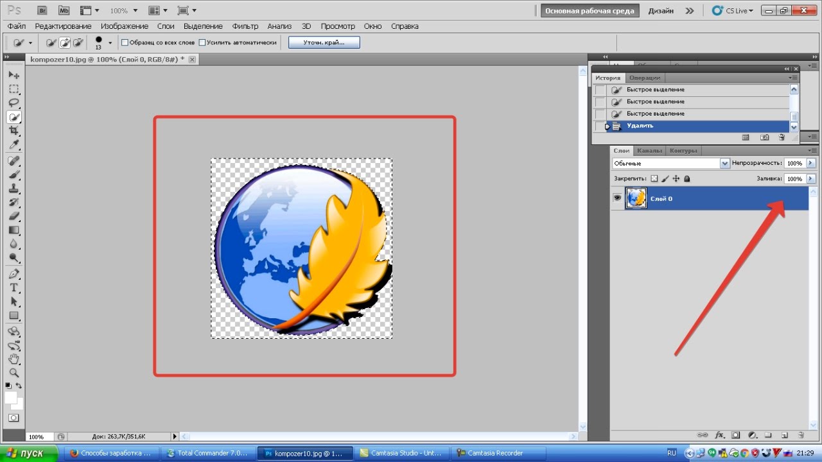Select the Eyedropper tool
Screen dimensions: 822x462
click(x=13, y=145)
